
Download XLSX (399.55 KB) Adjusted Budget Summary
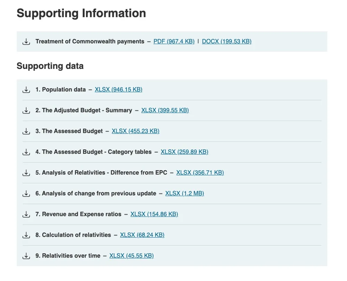pyautogui.click(x=165, y=110)
